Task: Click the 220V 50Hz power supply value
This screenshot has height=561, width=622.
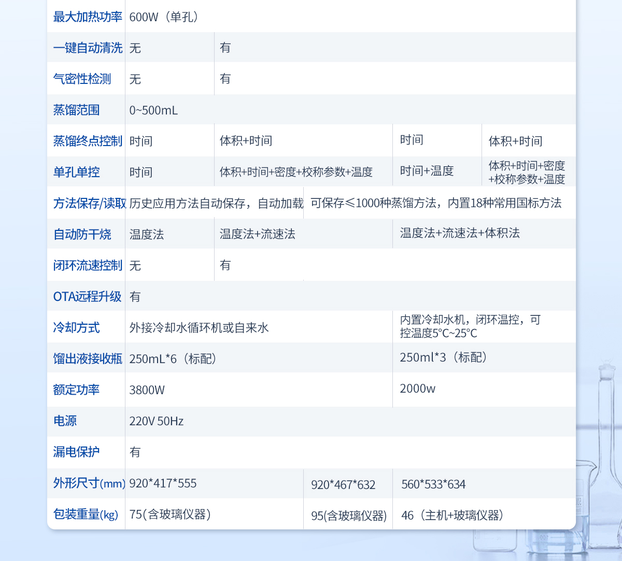Action: [156, 421]
